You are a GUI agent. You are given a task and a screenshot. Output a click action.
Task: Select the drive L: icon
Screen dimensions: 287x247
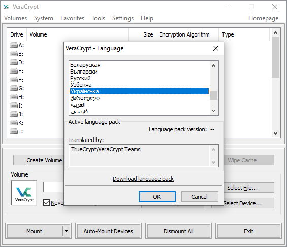coord(14,131)
